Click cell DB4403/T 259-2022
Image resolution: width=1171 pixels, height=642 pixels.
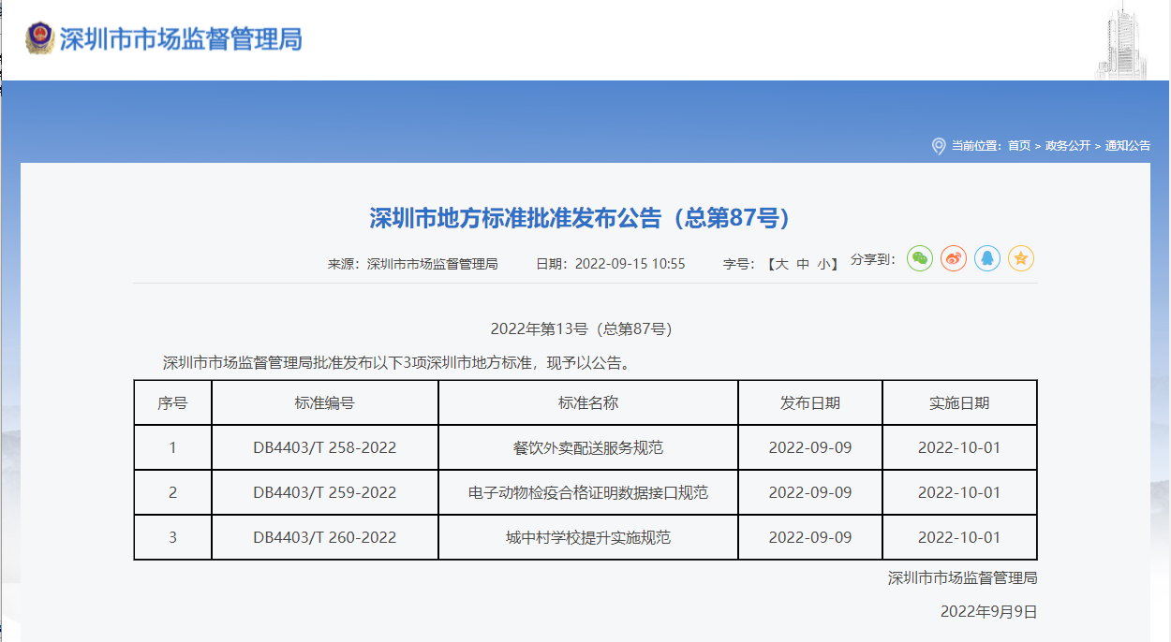pyautogui.click(x=325, y=492)
